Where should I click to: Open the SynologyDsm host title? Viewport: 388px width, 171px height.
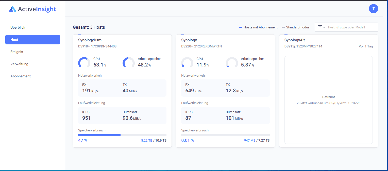point(90,40)
